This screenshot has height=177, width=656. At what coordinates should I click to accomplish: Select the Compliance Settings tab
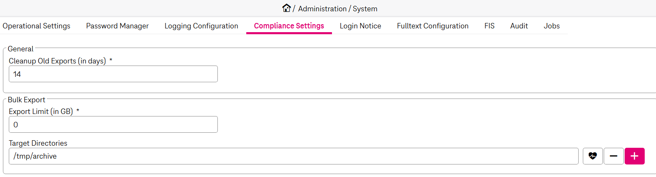pos(289,26)
